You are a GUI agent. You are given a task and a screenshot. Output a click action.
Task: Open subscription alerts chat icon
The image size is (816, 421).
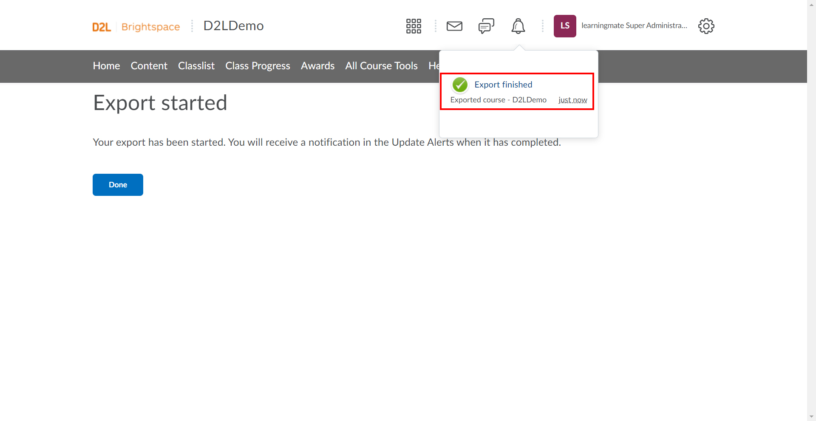coord(486,26)
